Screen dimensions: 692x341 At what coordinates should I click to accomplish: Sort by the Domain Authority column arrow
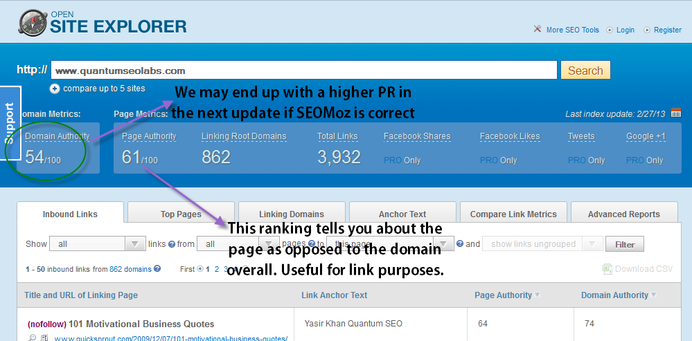click(x=655, y=295)
